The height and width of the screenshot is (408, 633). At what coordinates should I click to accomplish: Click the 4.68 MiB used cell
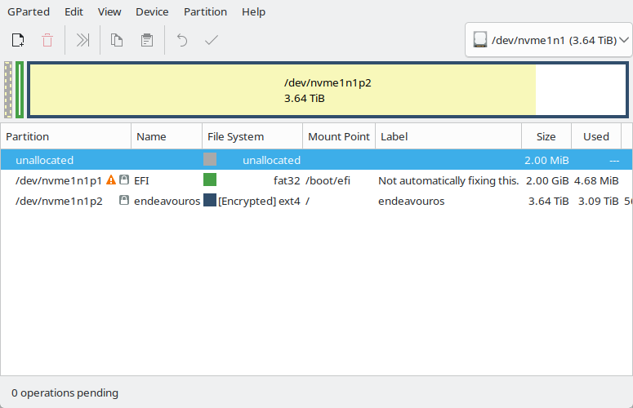(596, 180)
